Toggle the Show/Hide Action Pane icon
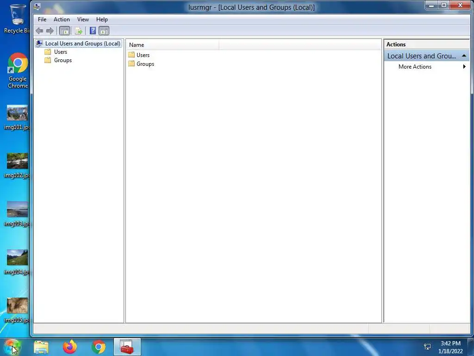Image resolution: width=474 pixels, height=356 pixels. pyautogui.click(x=104, y=31)
